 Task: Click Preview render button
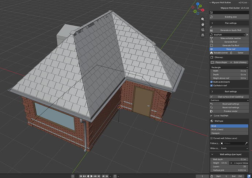pos(229,111)
